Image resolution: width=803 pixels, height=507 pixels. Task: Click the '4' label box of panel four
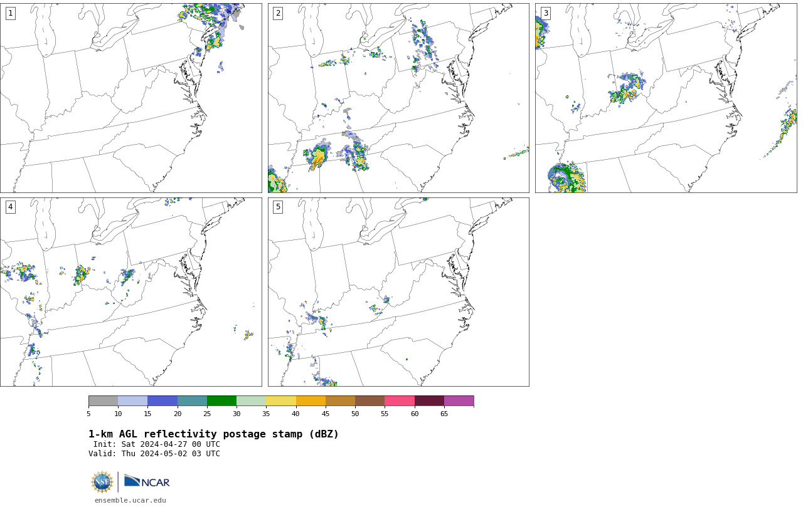11,207
